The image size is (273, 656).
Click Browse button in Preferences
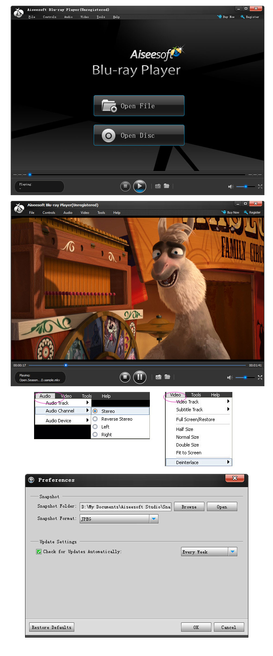coord(189,507)
